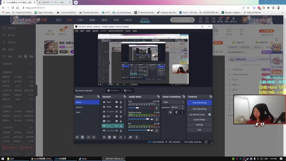286x161 pixels.
Task: Delete selected scene with trash icon
Action: pyautogui.click(x=83, y=137)
